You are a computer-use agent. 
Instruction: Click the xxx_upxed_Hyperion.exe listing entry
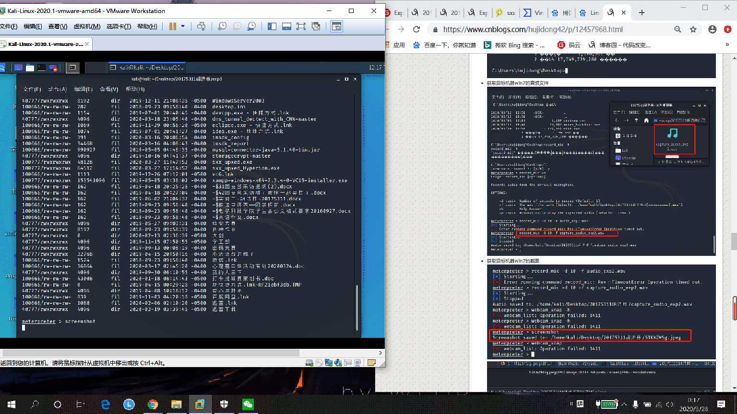246,168
